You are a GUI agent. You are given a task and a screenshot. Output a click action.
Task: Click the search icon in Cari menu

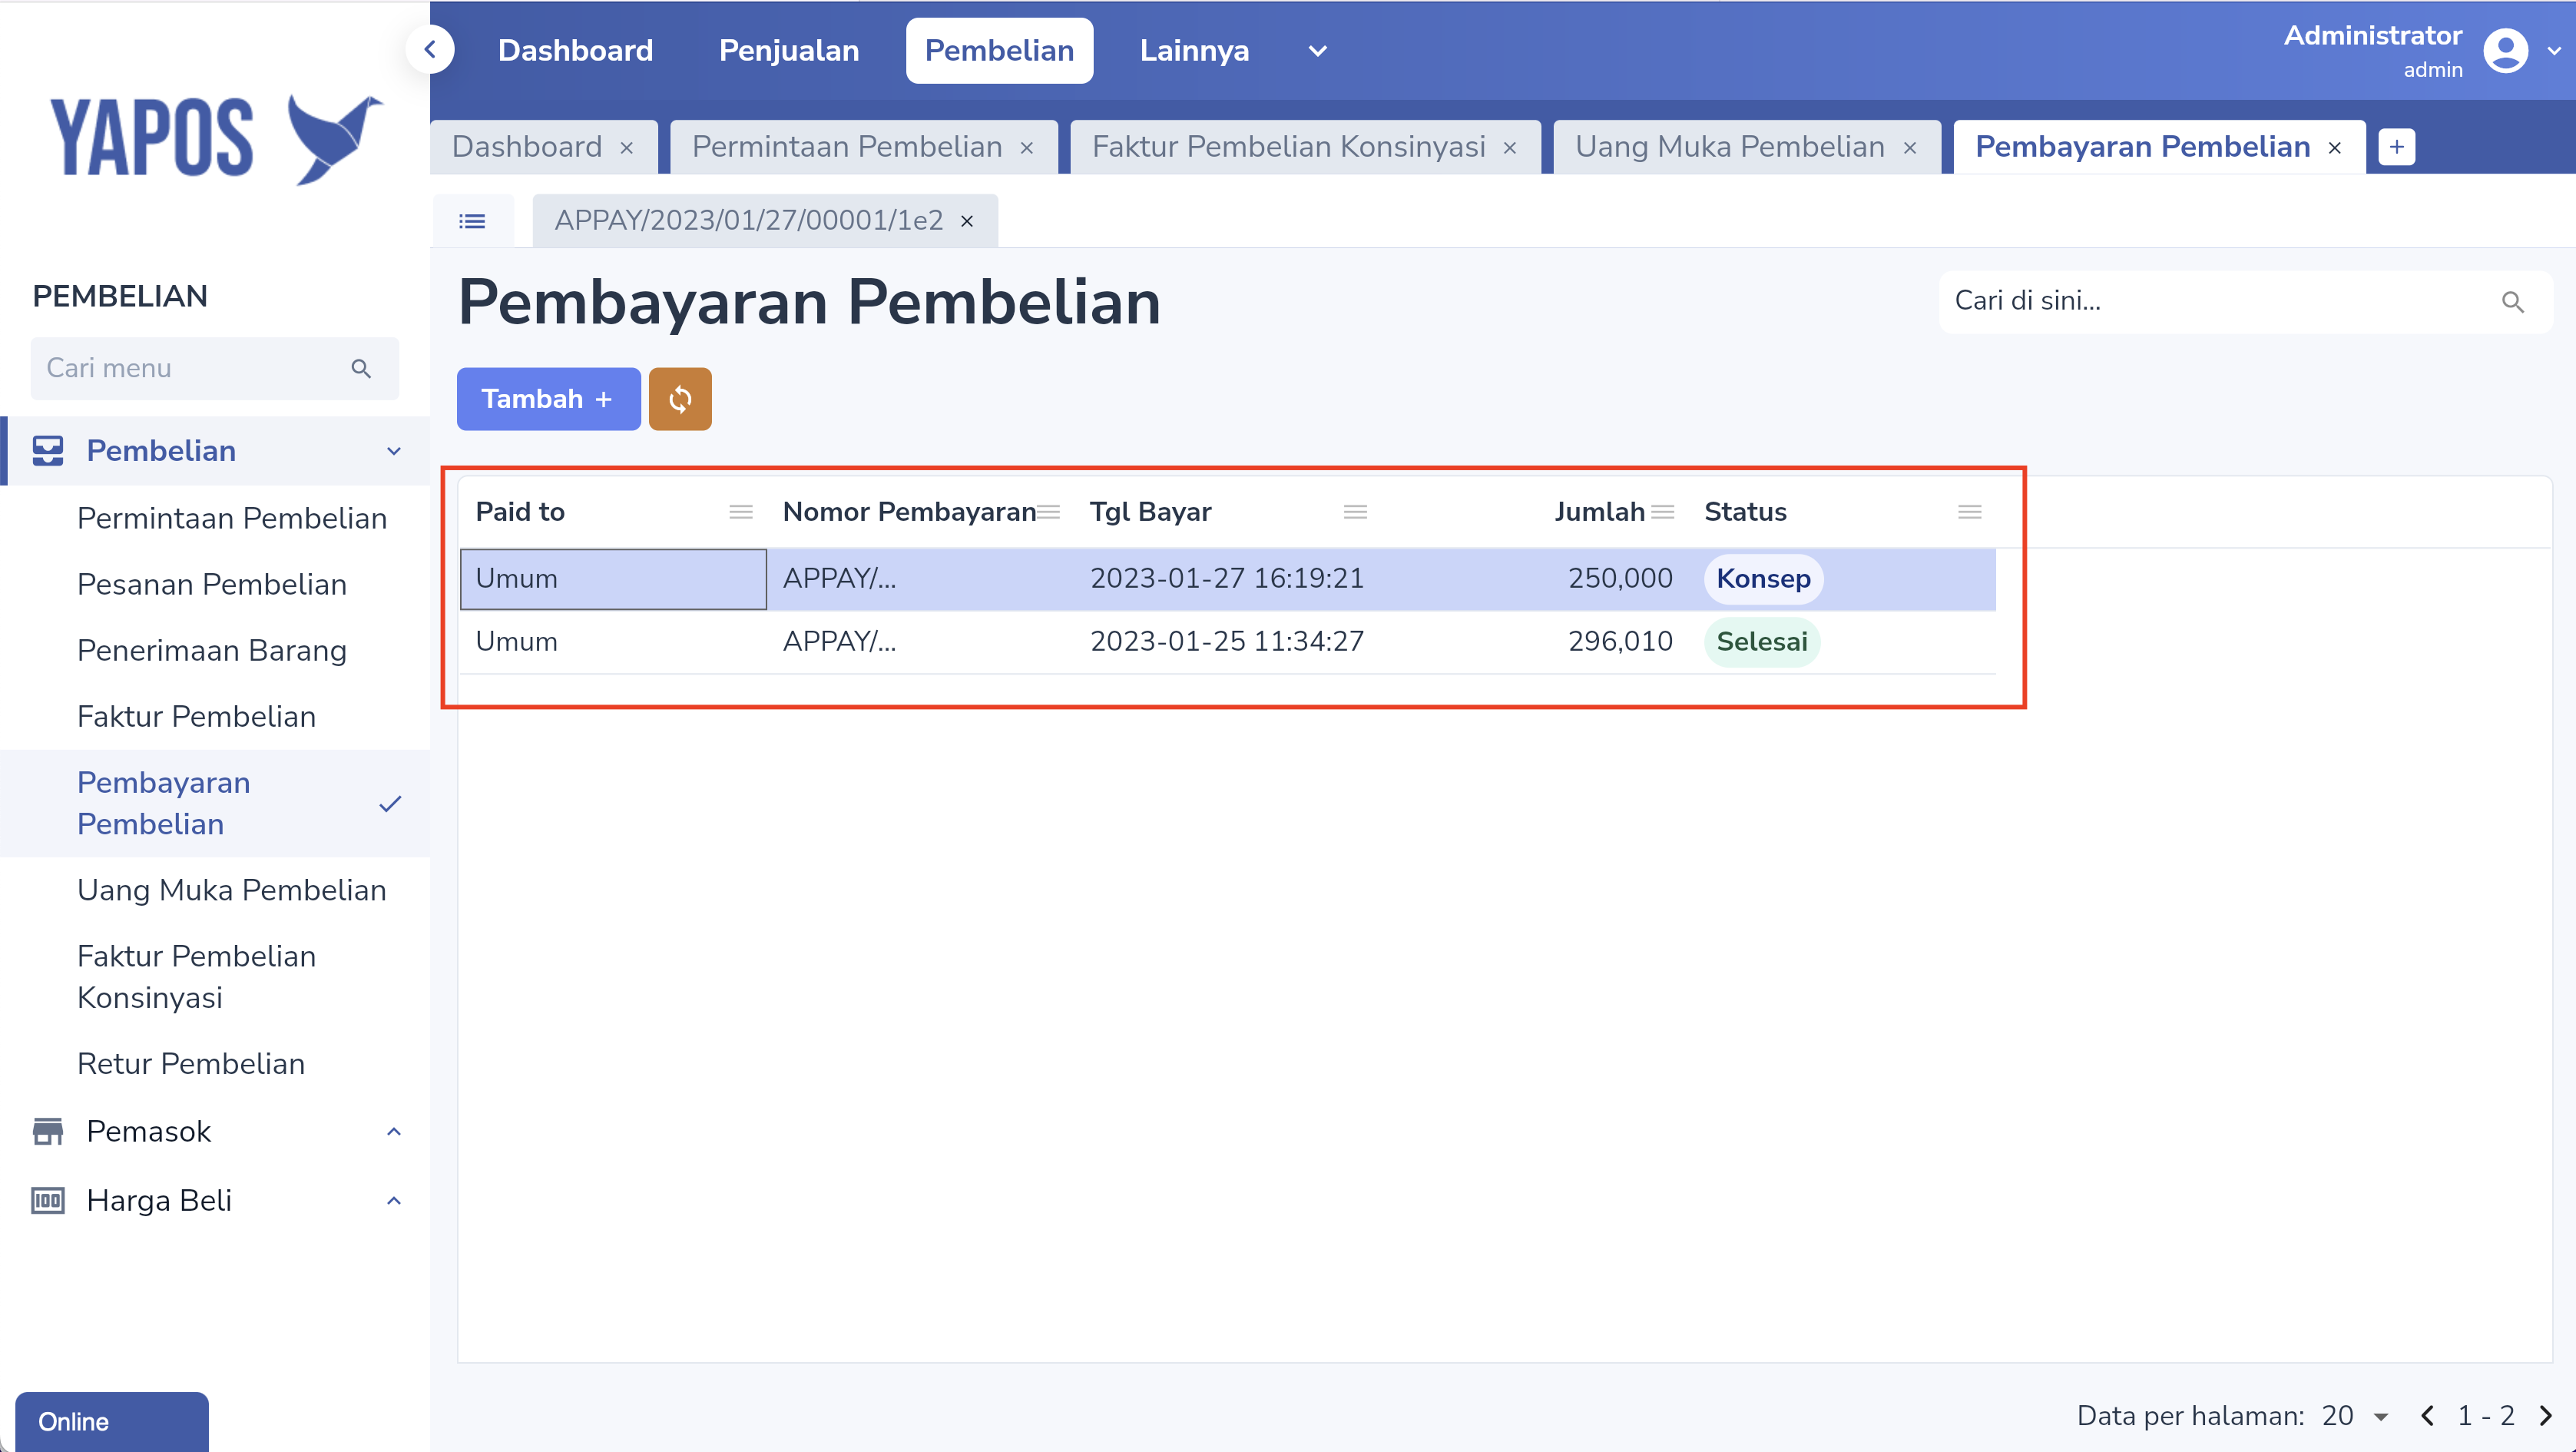click(x=361, y=368)
